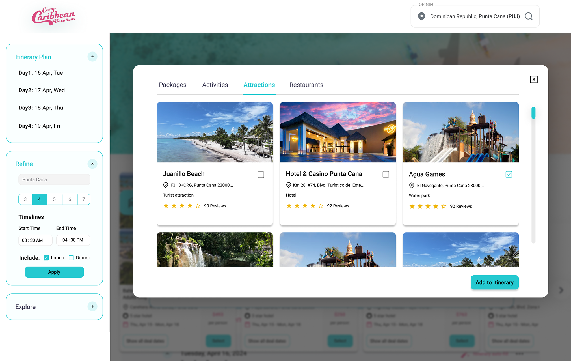Collapse the Refine panel
Screen dimensions: 571x361
[92, 164]
